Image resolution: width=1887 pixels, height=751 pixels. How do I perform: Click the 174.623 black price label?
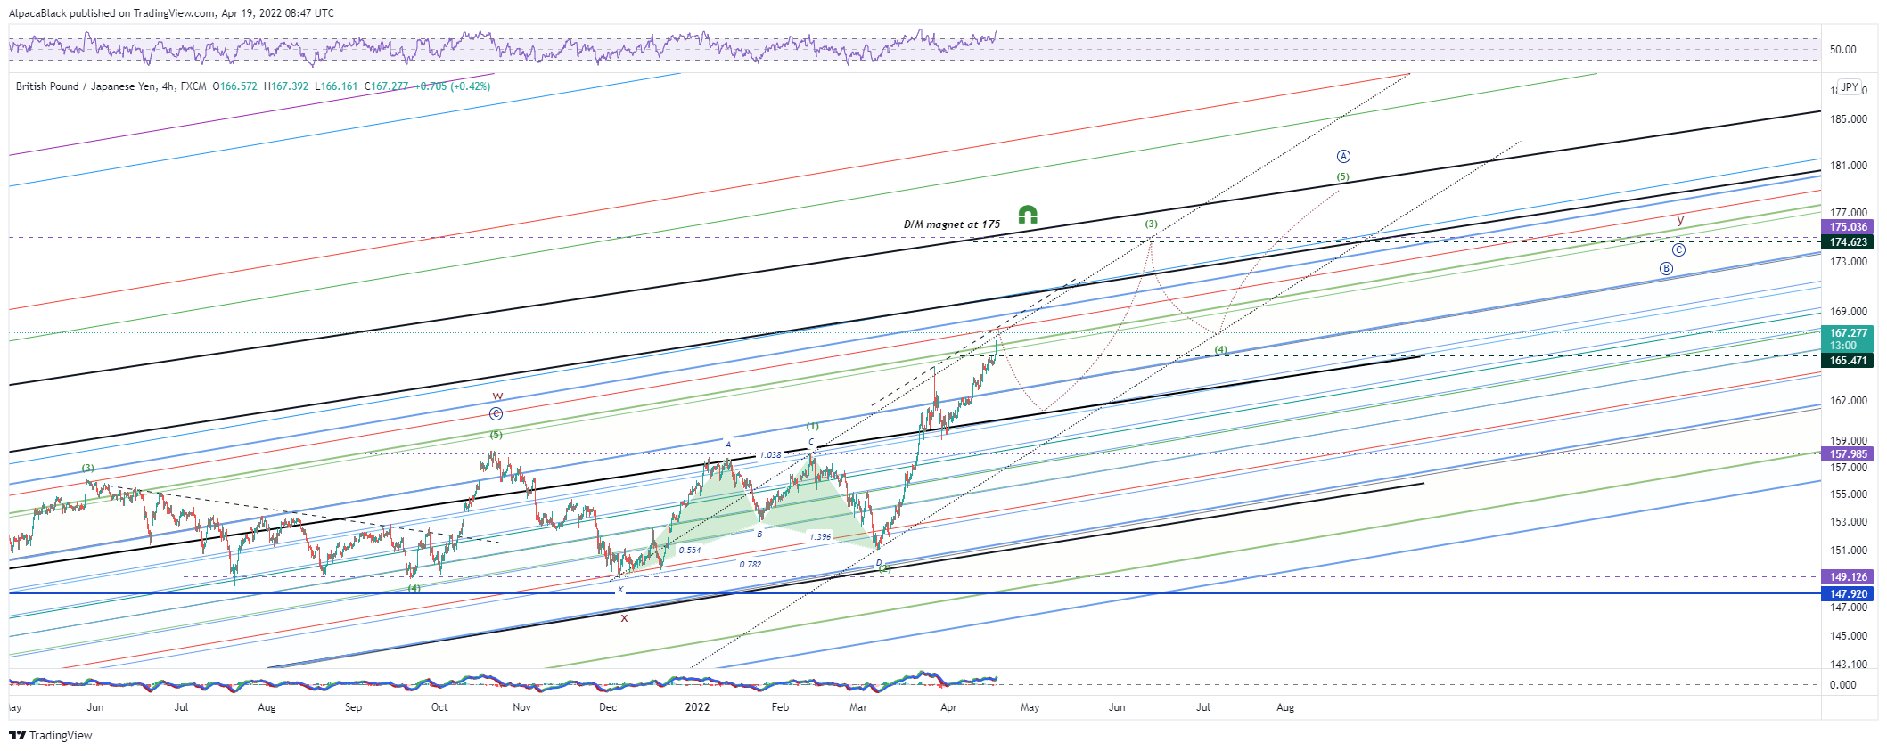1848,242
